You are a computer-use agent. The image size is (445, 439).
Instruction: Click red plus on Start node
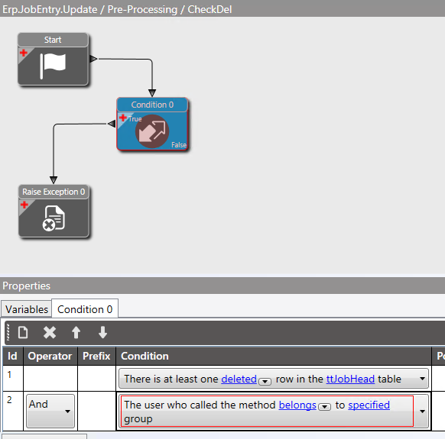point(24,53)
